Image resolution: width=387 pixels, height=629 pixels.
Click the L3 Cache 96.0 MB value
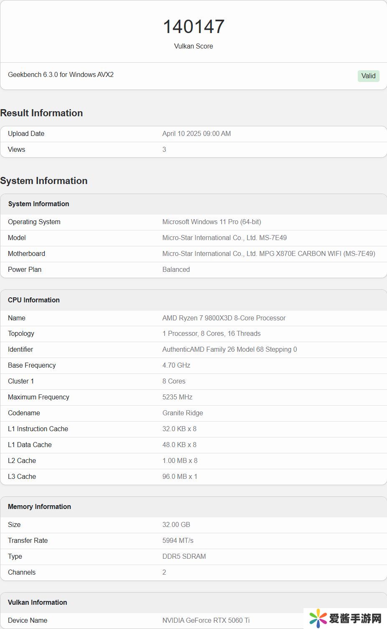pos(180,476)
